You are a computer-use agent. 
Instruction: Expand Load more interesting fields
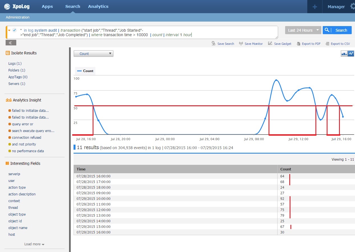pyautogui.click(x=34, y=244)
